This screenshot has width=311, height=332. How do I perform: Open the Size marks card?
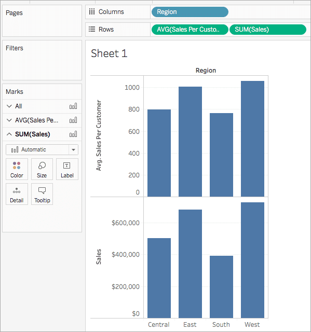point(42,169)
